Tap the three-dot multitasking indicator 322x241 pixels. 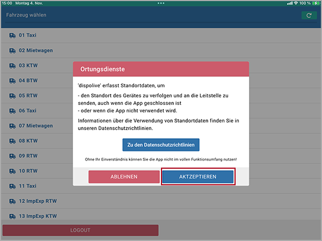point(161,3)
